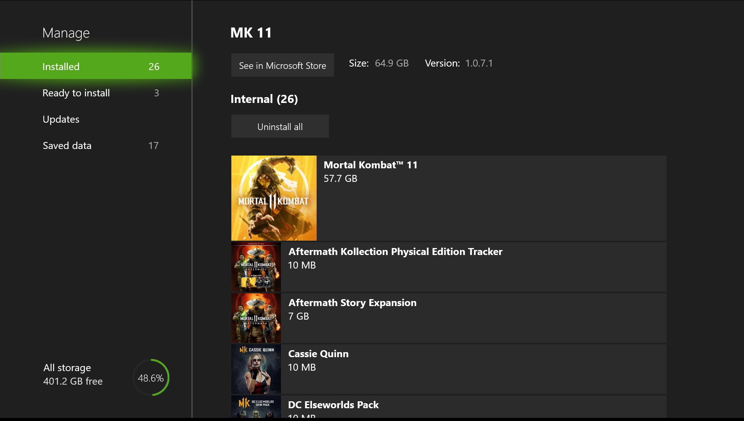744x421 pixels.
Task: Click the MK 11 page heading
Action: [x=251, y=33]
